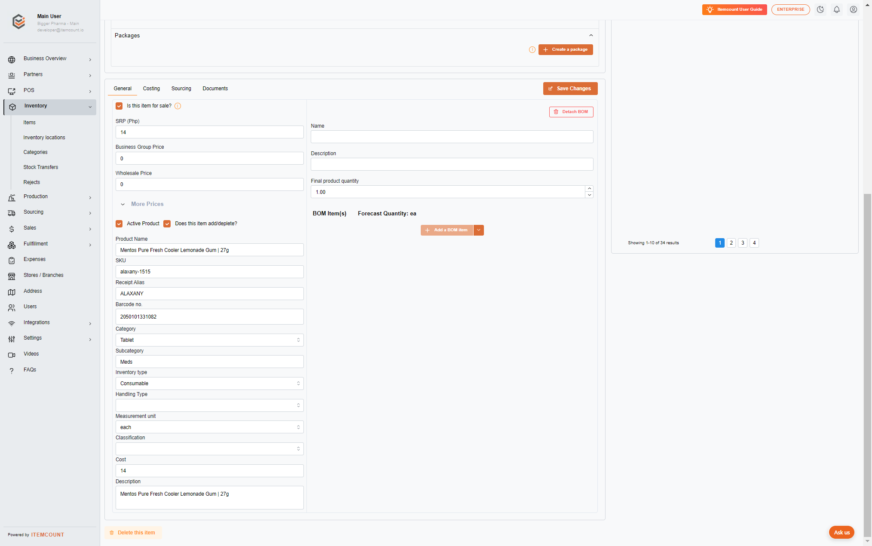Open the Classification dropdown
The height and width of the screenshot is (546, 872).
pyautogui.click(x=209, y=449)
